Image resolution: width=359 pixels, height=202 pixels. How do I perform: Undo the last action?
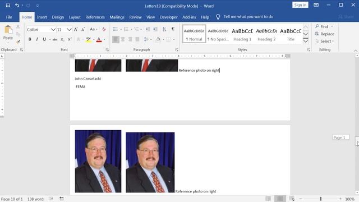pos(17,5)
